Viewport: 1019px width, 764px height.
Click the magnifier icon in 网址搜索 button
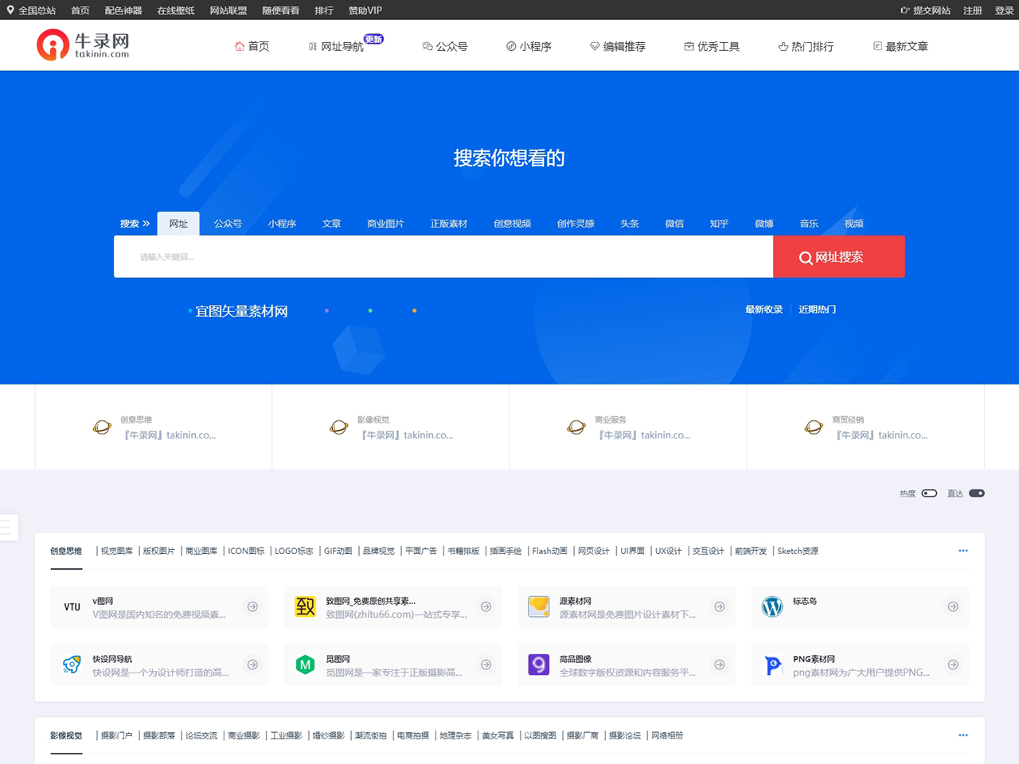point(806,256)
